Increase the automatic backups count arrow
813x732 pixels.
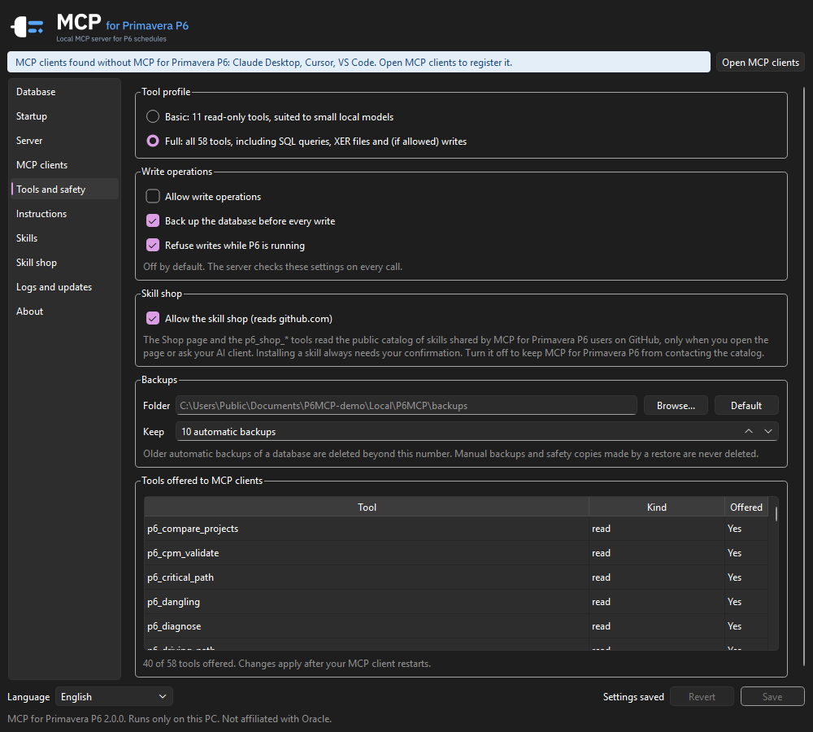click(x=749, y=431)
